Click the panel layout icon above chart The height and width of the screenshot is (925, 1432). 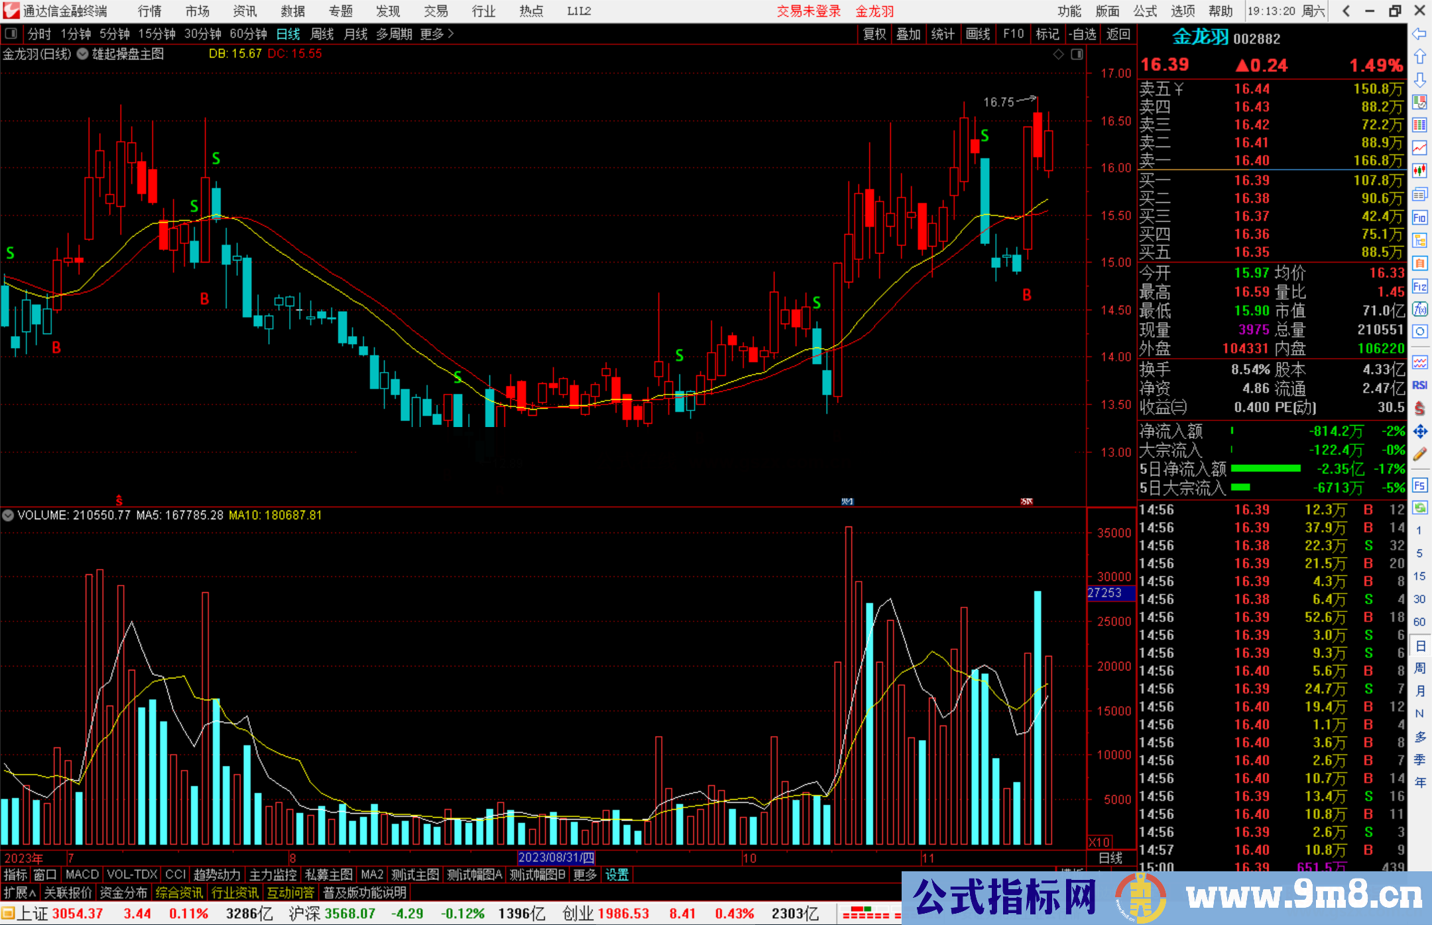(x=1077, y=54)
